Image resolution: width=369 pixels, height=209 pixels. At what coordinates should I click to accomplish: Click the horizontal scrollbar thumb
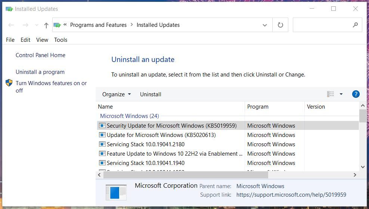click(186, 175)
